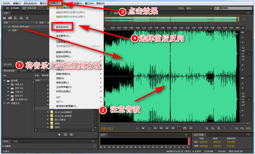Switch to 波形编辑 waveform view
The image size is (255, 154).
pyautogui.click(x=12, y=8)
